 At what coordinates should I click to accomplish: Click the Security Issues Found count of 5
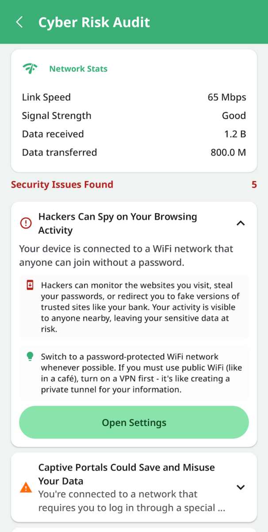[x=254, y=184]
